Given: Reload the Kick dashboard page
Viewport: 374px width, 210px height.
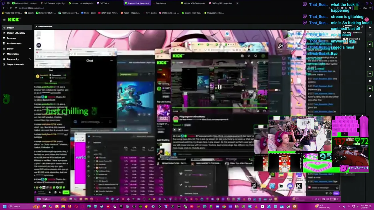Looking at the screenshot, I should [x=11, y=8].
